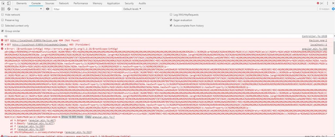The image size is (335, 137).
Task: Open the UploadAdminImage URL link
Action: click(x=40, y=44)
